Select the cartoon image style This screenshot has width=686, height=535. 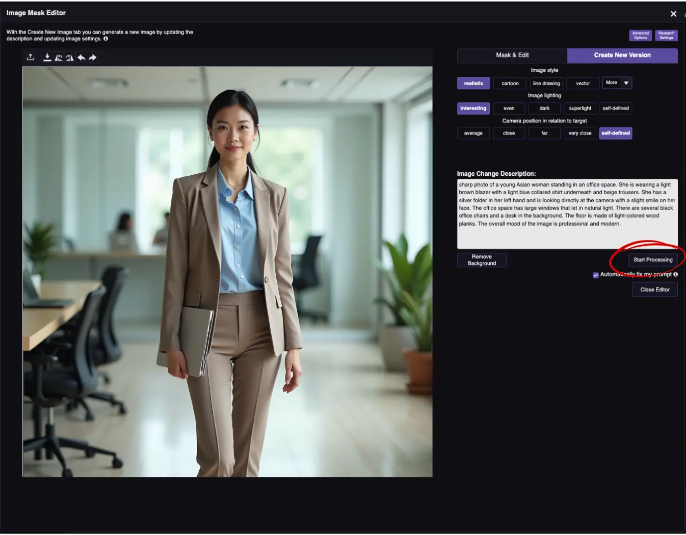[510, 83]
